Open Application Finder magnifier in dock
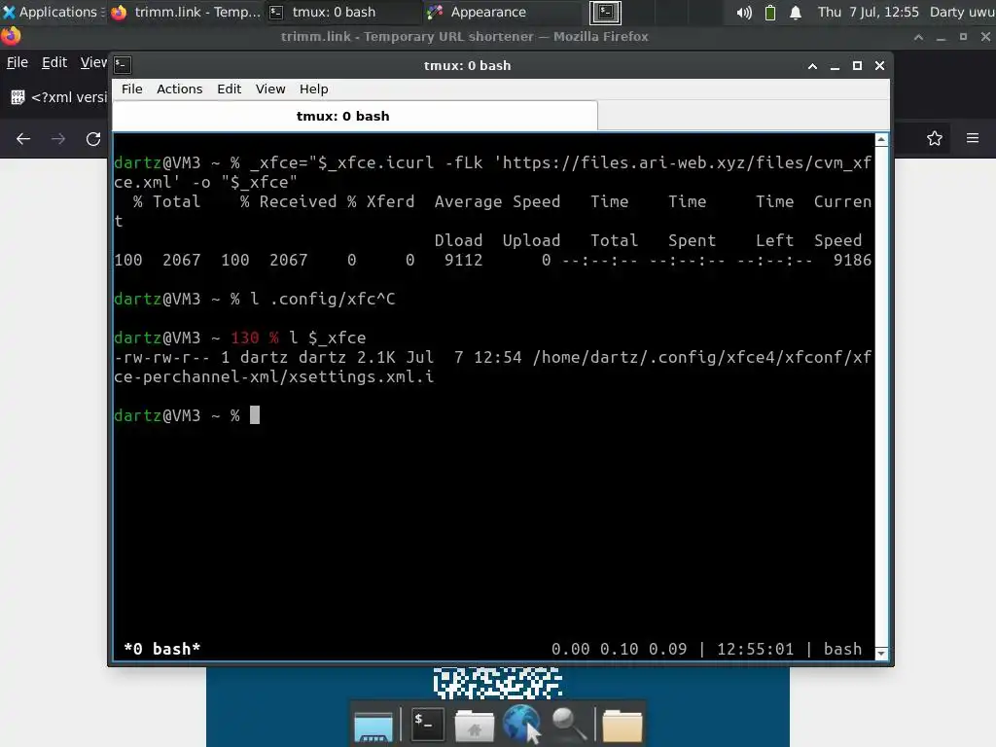The width and height of the screenshot is (996, 747). coord(568,725)
